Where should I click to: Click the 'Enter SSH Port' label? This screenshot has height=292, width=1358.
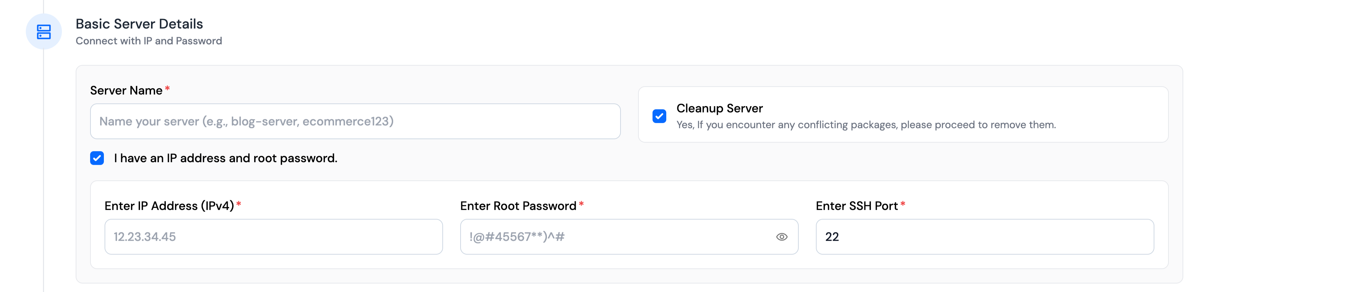tap(856, 206)
